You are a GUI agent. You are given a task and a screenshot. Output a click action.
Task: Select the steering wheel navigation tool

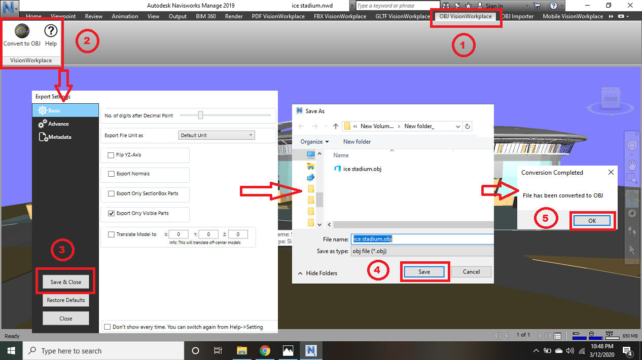(632, 146)
